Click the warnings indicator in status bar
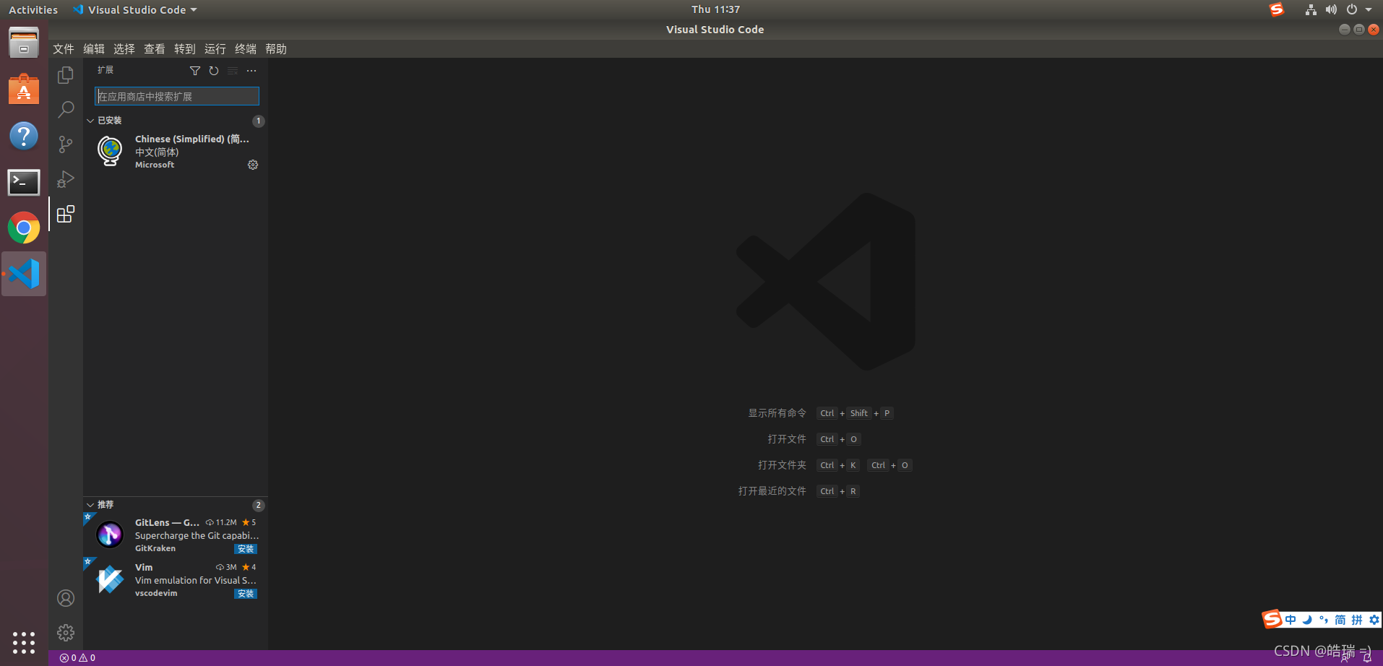1383x666 pixels. point(87,658)
